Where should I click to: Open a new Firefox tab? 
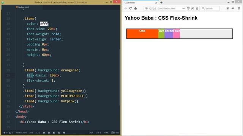pyautogui.click(x=161, y=3)
